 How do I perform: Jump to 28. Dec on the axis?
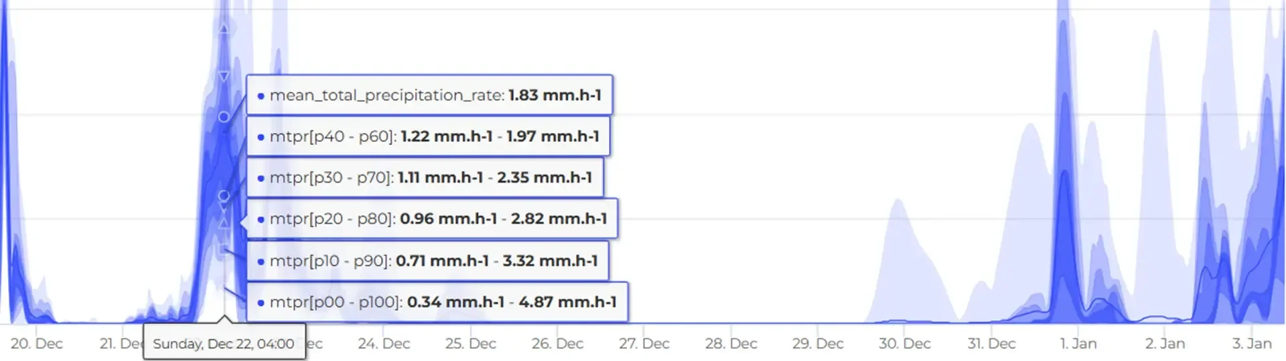coord(731,344)
